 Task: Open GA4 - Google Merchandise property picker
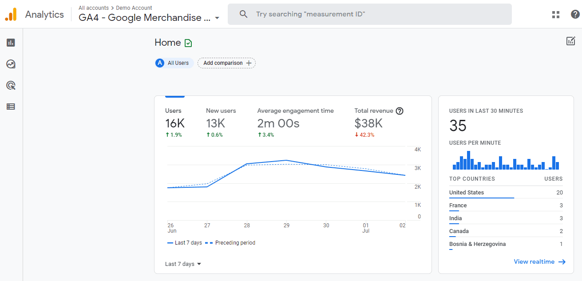tap(149, 18)
